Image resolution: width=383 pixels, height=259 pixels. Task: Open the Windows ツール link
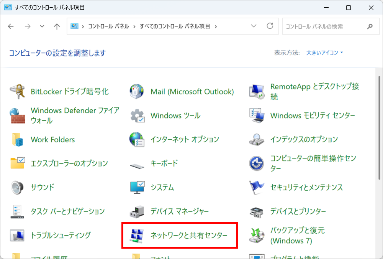pyautogui.click(x=175, y=115)
